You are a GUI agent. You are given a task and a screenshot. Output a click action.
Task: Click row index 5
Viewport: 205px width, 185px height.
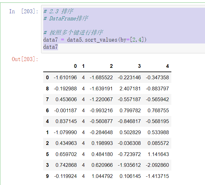[x=47, y=154]
